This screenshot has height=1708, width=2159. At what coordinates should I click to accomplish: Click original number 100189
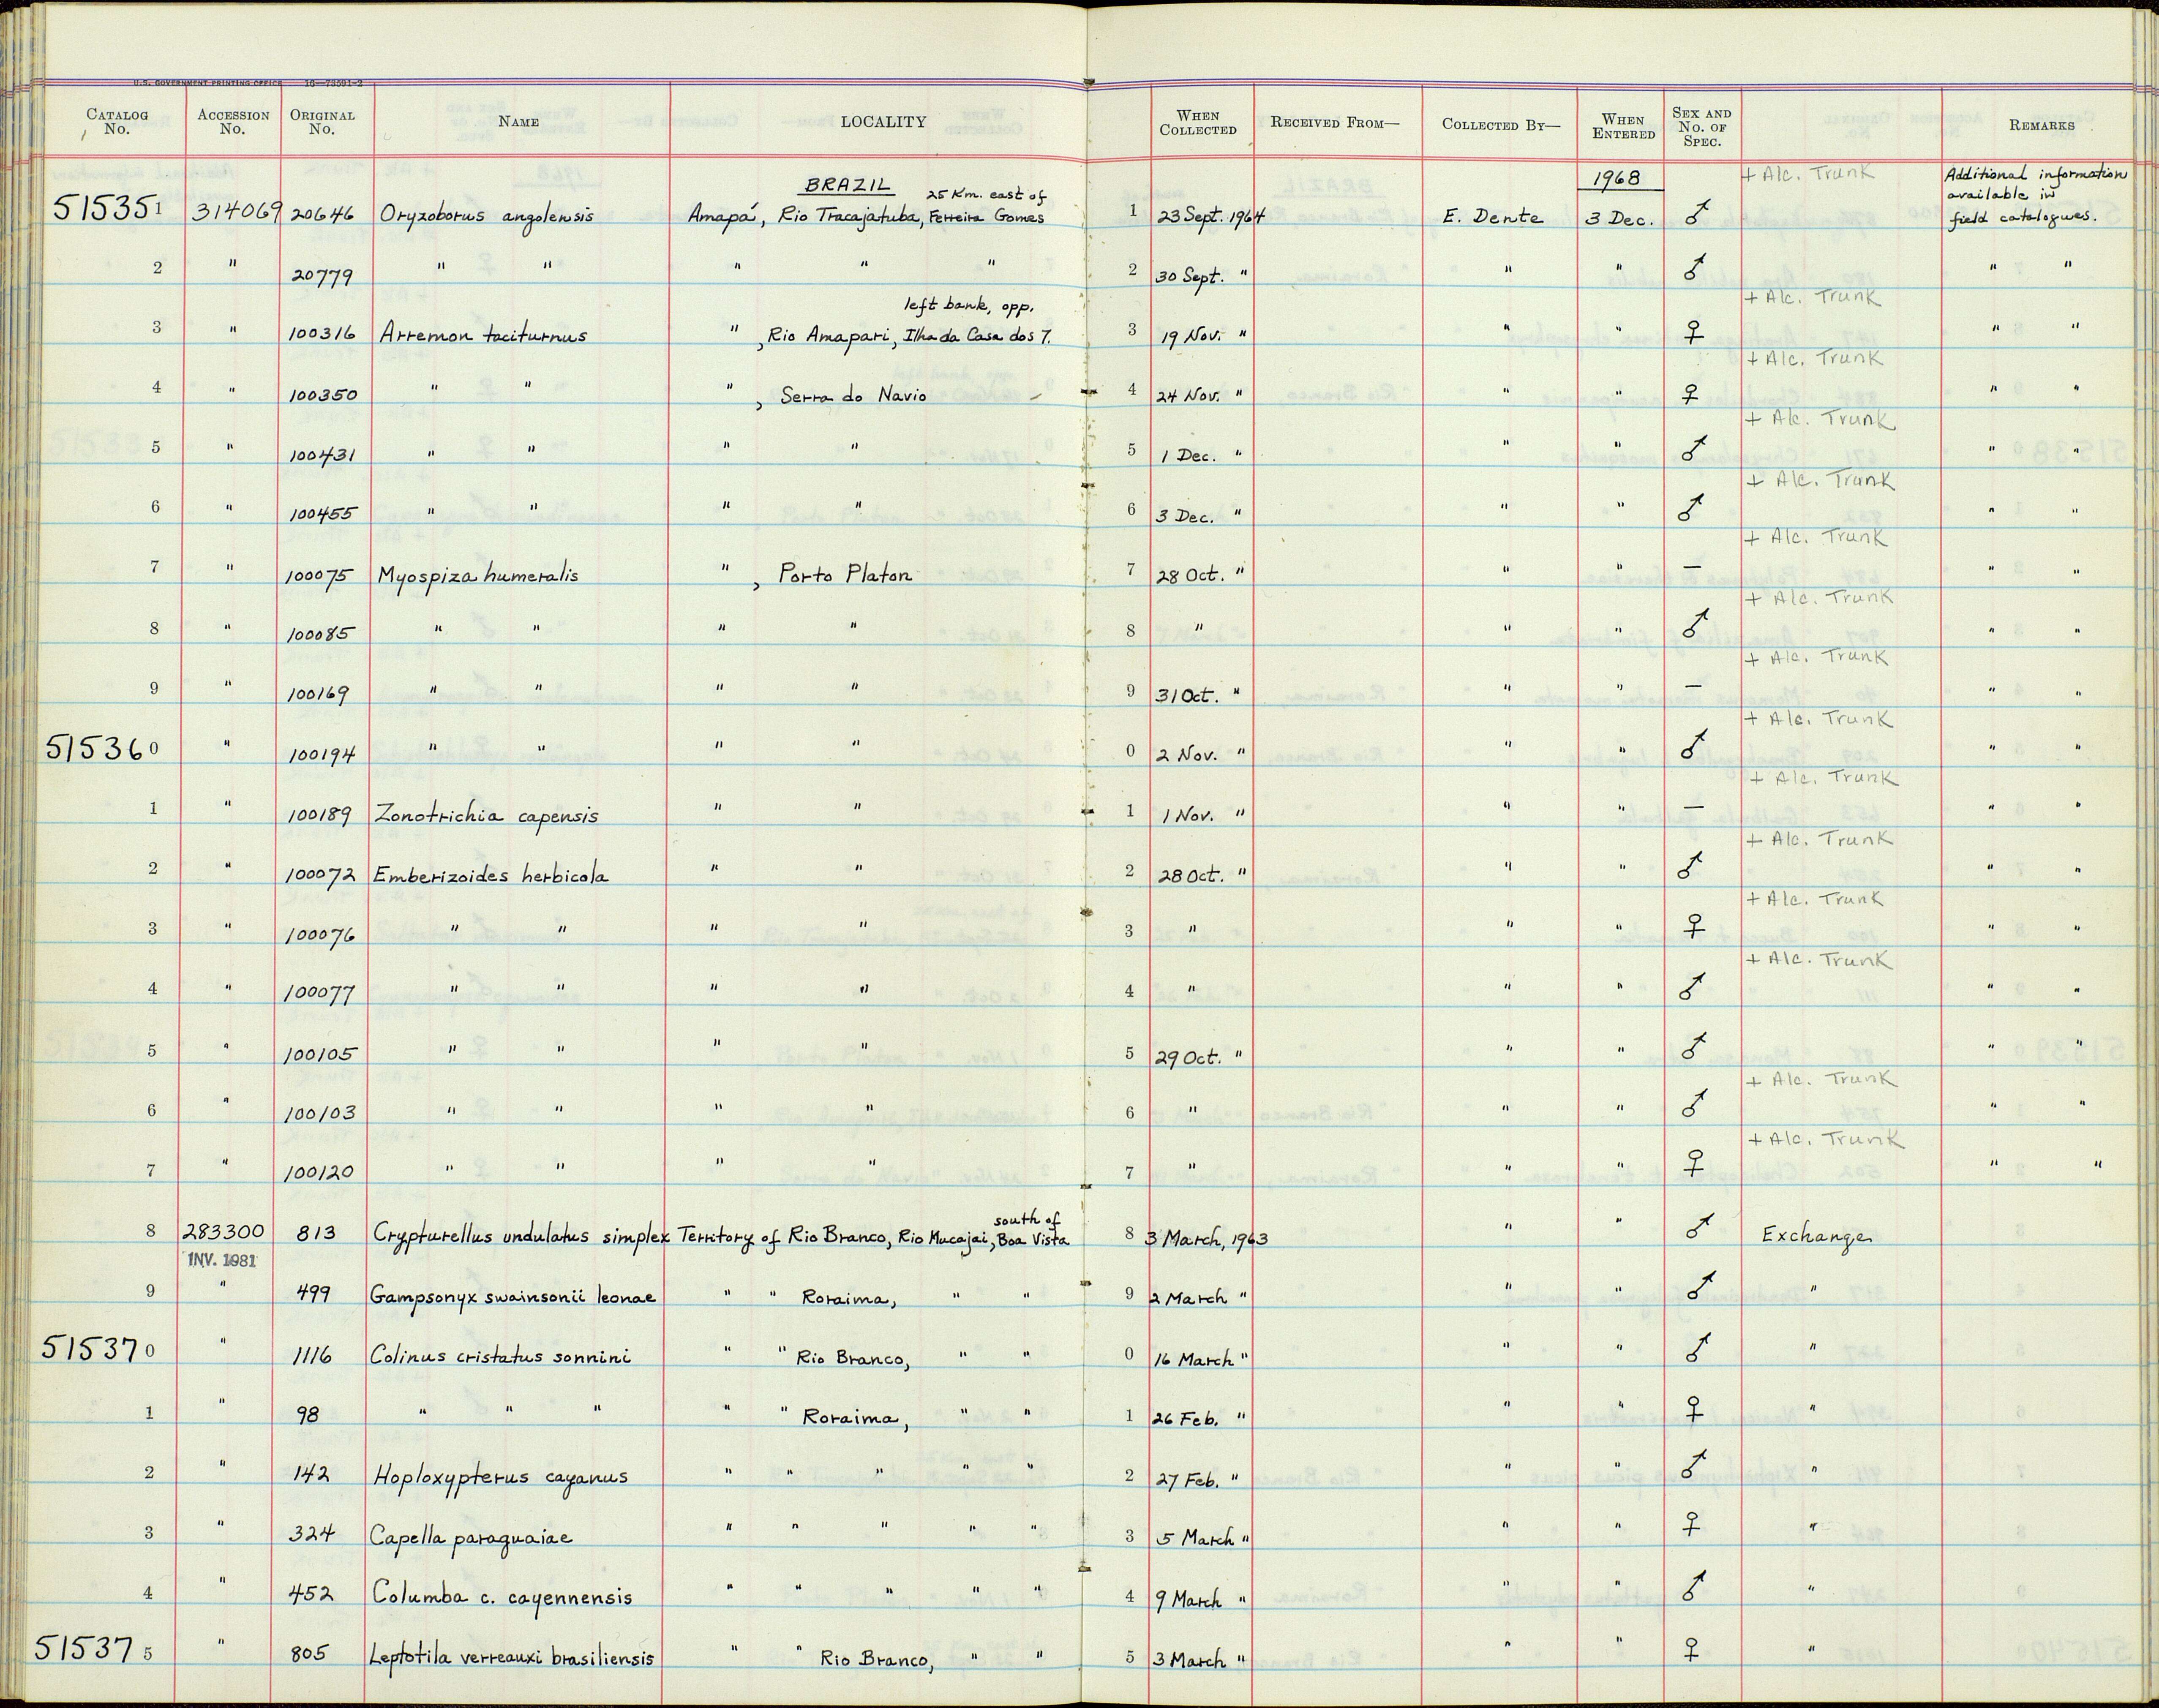(320, 815)
